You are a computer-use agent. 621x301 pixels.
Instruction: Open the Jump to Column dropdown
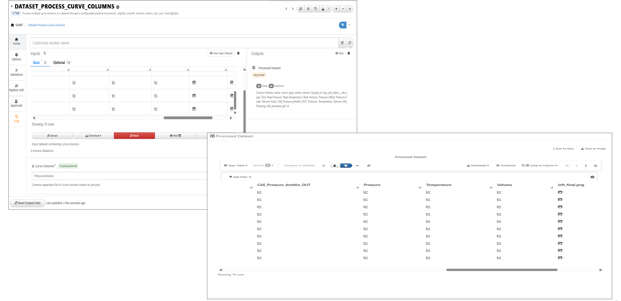540,166
